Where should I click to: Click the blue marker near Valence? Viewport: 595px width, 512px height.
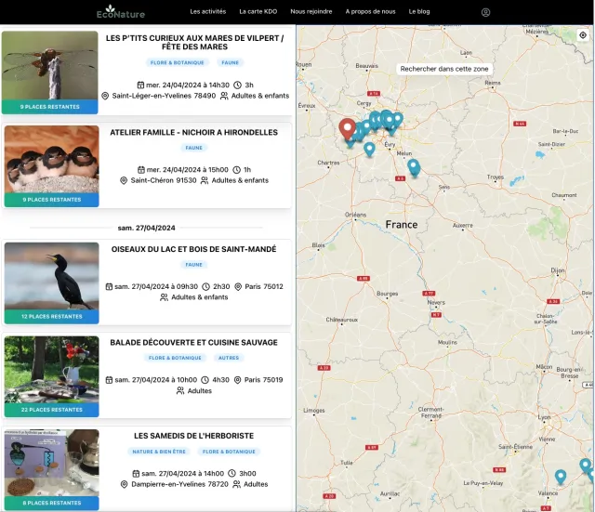coord(561,476)
